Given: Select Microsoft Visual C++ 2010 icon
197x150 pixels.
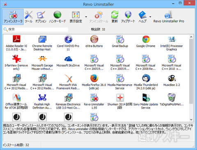Looking at the screenshot, I should click(x=172, y=59).
